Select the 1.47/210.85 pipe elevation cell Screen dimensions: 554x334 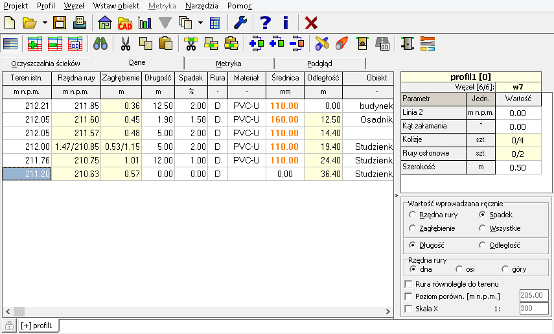click(76, 147)
